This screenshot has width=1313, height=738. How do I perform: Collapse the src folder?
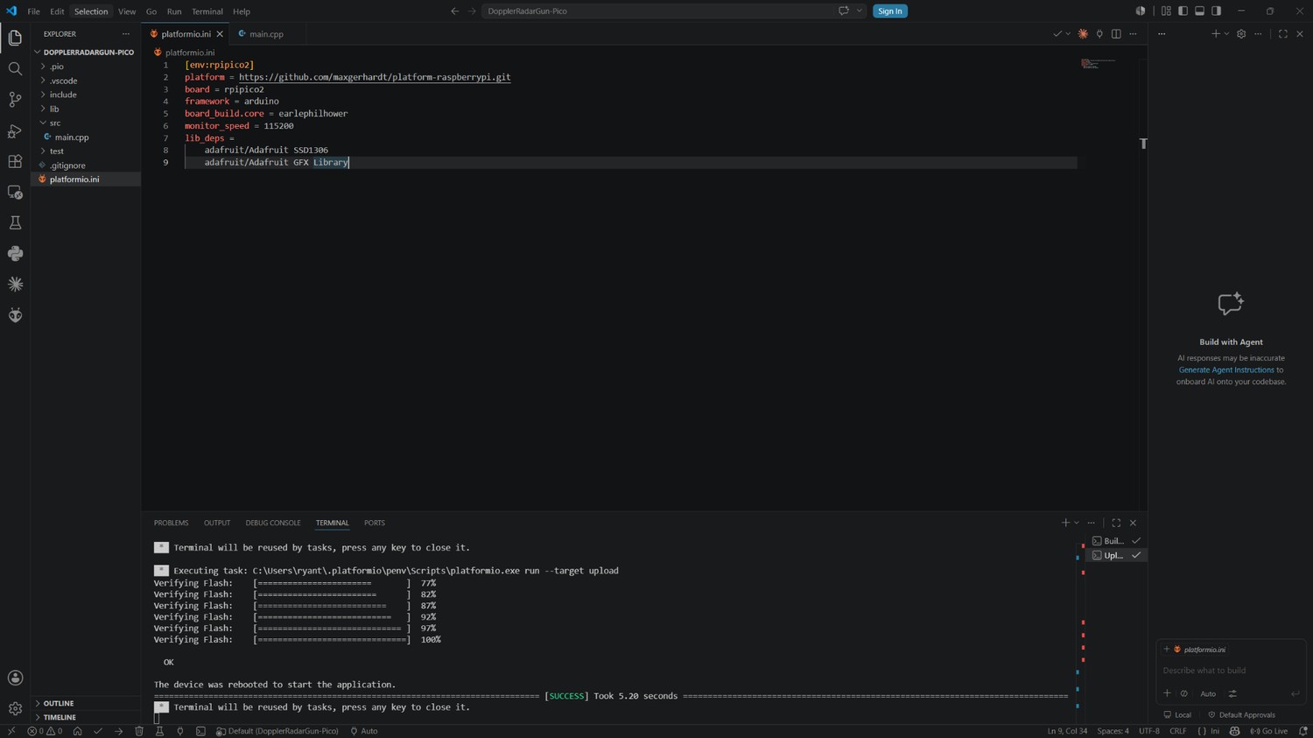click(86, 123)
